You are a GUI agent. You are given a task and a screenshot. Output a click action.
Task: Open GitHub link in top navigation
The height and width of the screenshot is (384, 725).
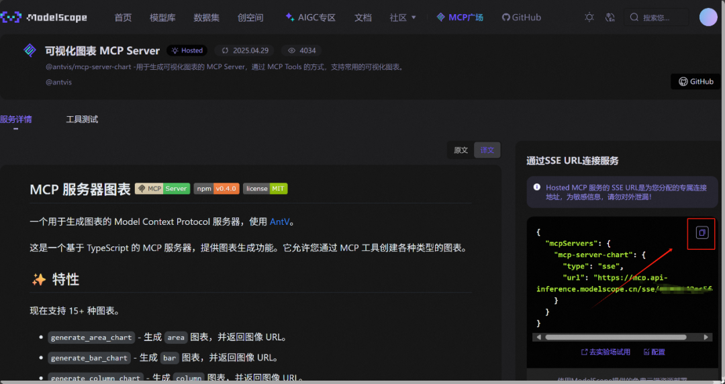coord(521,17)
